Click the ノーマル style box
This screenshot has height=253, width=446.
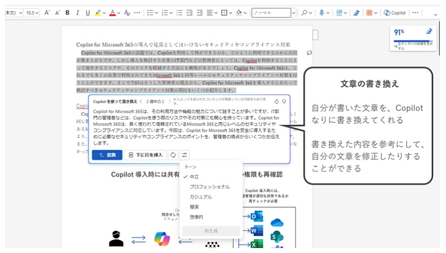(271, 13)
